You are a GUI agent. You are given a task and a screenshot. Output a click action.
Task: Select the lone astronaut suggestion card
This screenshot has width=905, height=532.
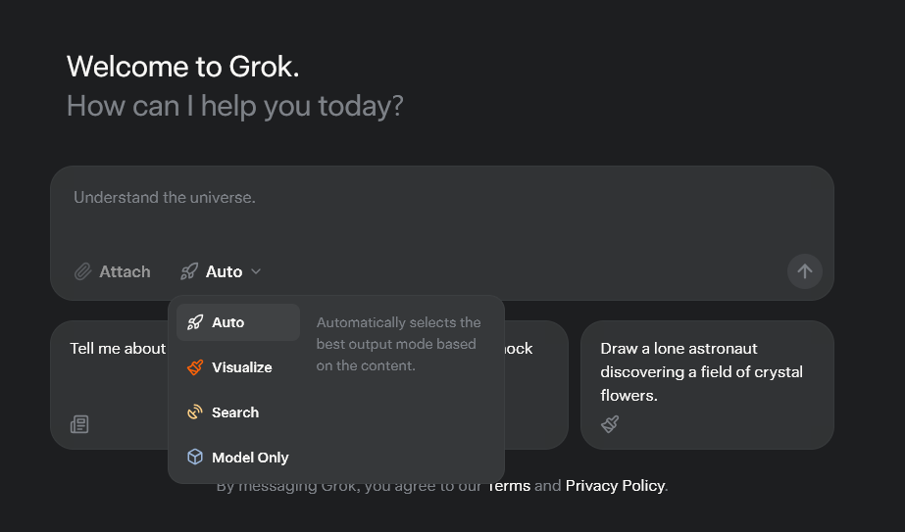pyautogui.click(x=706, y=372)
